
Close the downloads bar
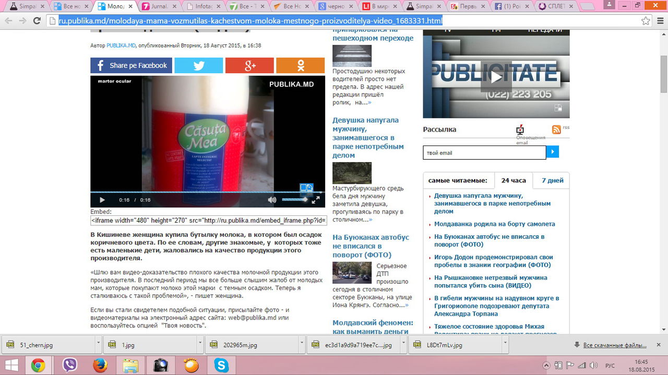[x=660, y=345]
